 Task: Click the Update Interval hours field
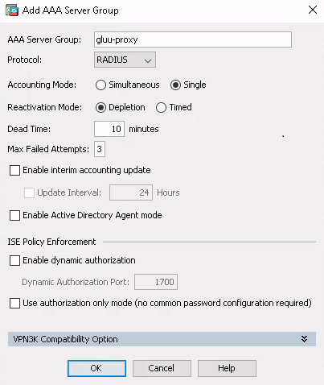pyautogui.click(x=131, y=192)
